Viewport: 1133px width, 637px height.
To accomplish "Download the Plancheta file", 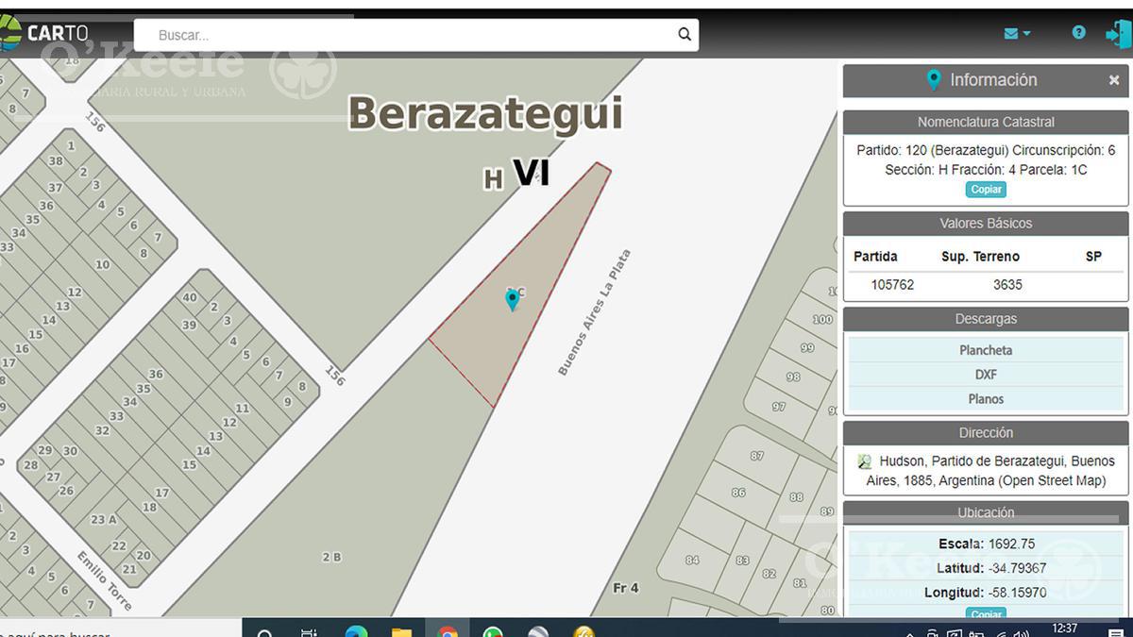I will [x=986, y=350].
